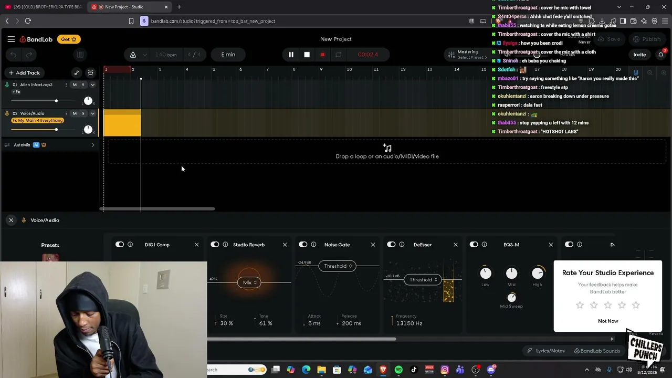
Task: Toggle the cycle loop button
Action: coord(338,55)
